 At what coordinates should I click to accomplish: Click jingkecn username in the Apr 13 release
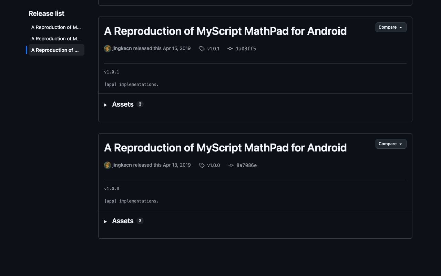click(x=122, y=165)
